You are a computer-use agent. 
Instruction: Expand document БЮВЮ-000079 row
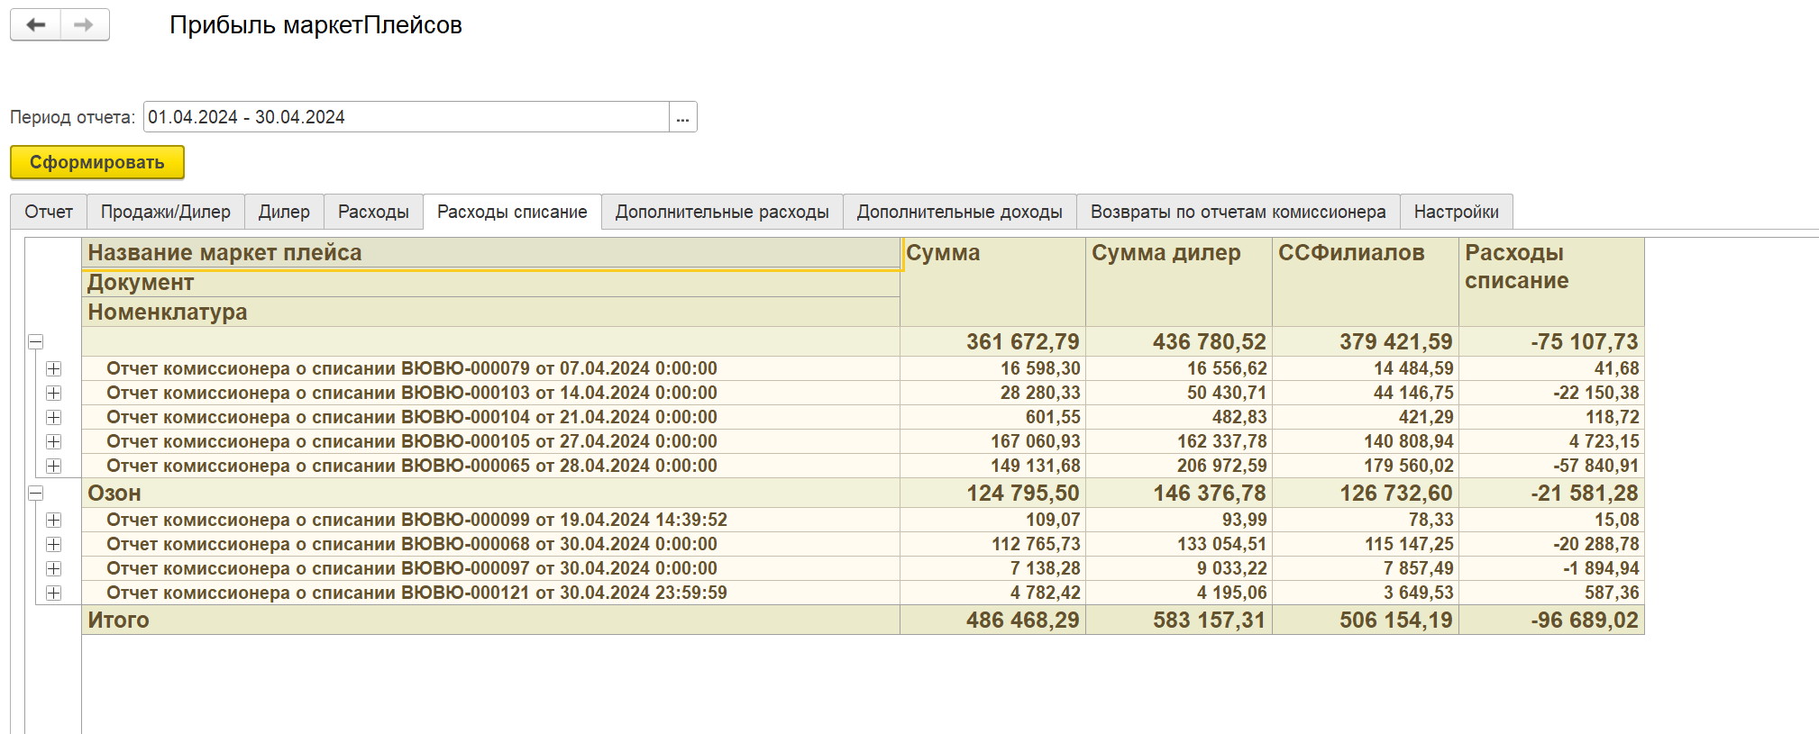coord(54,369)
